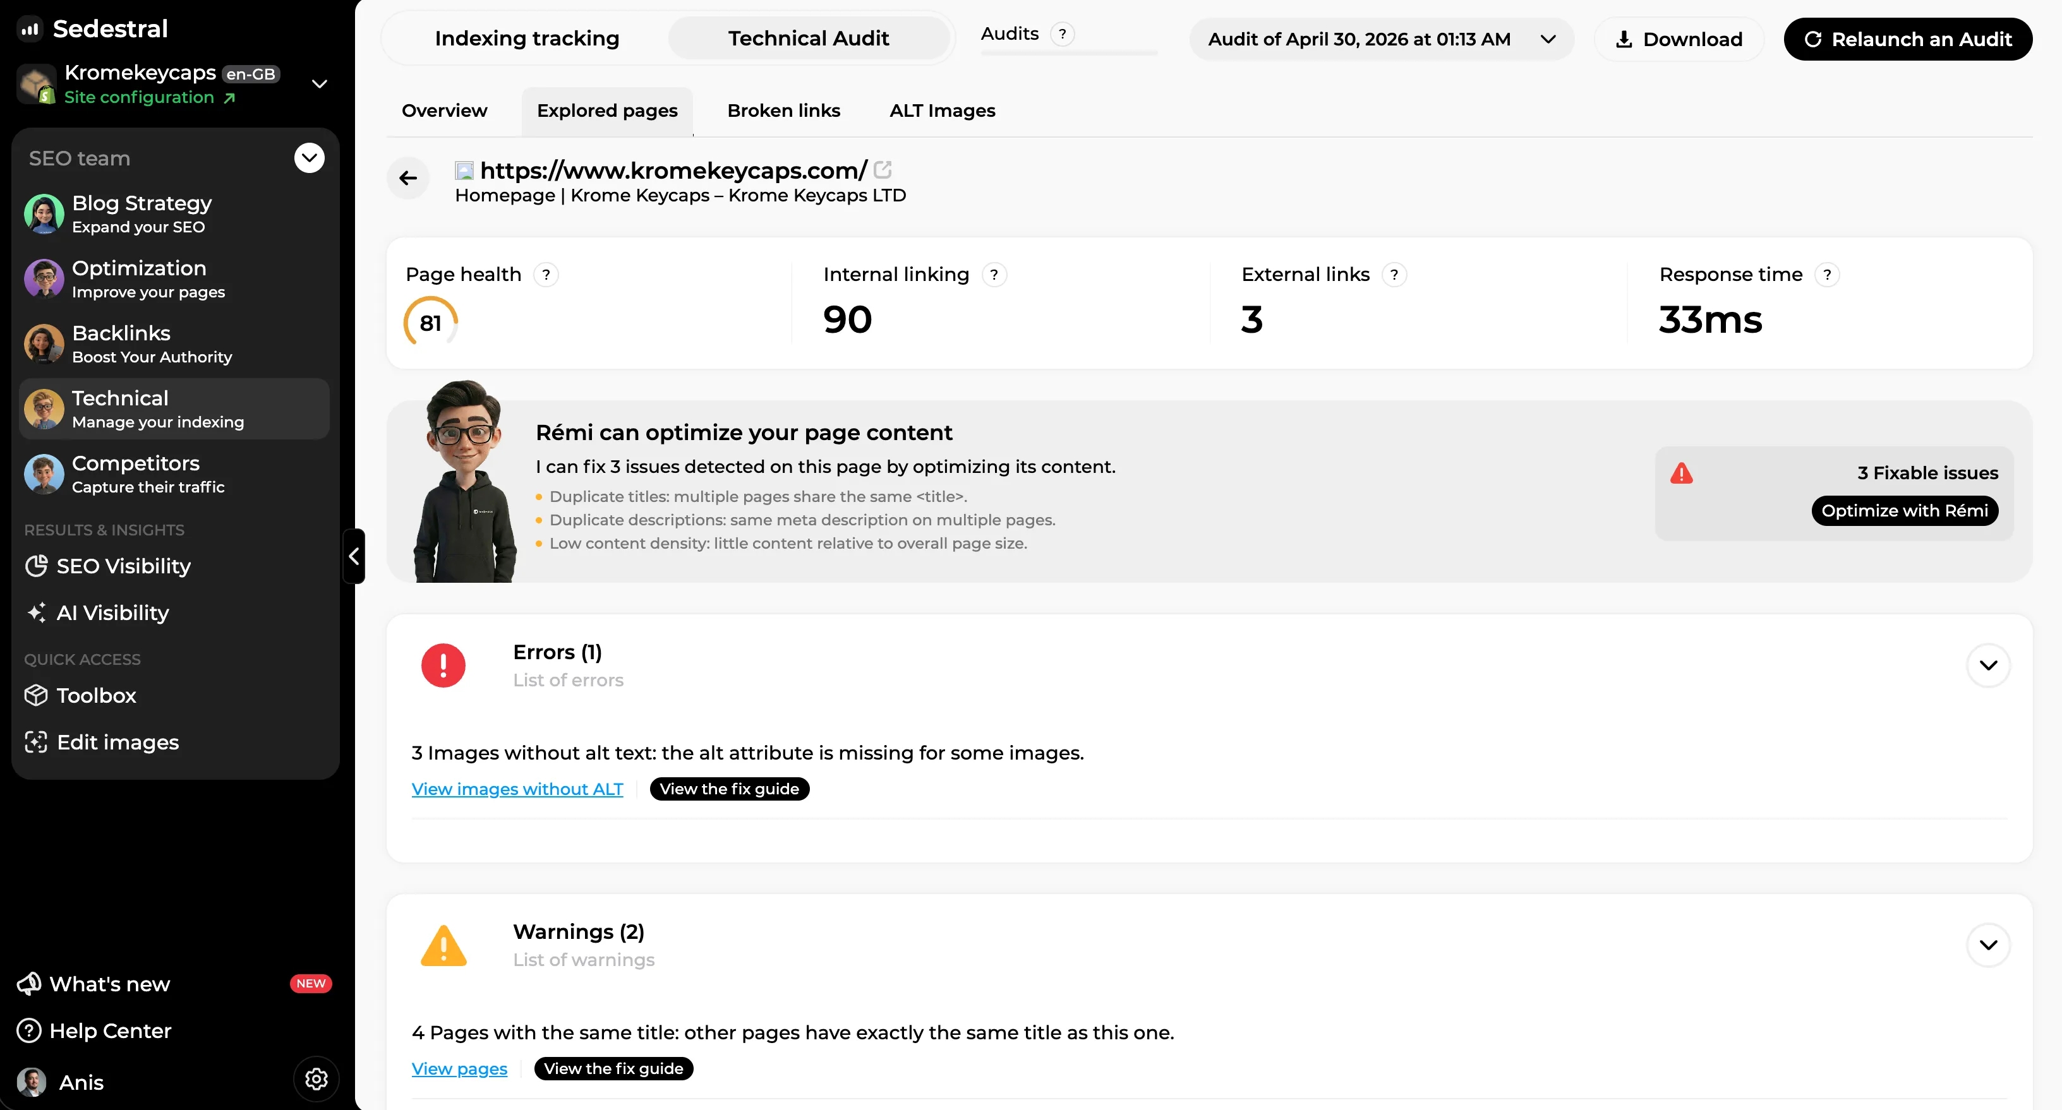The height and width of the screenshot is (1110, 2062).
Task: View the fix guide for duplicate titles
Action: (613, 1068)
